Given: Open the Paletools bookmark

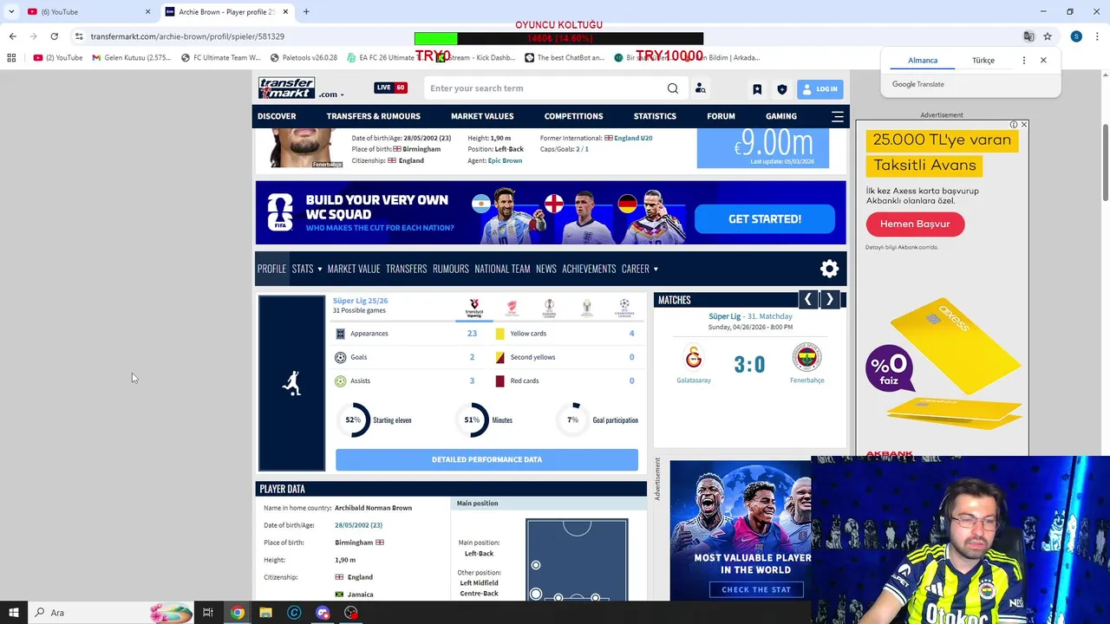Looking at the screenshot, I should 304,58.
